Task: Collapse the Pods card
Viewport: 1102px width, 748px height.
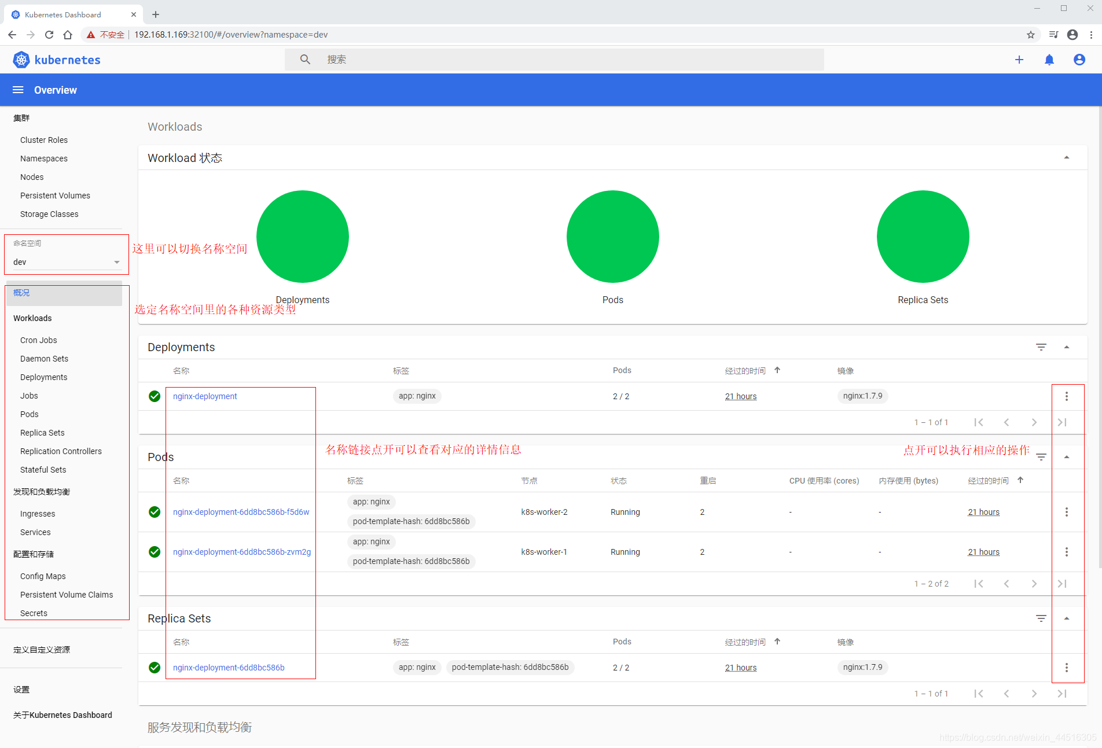Action: coord(1067,457)
